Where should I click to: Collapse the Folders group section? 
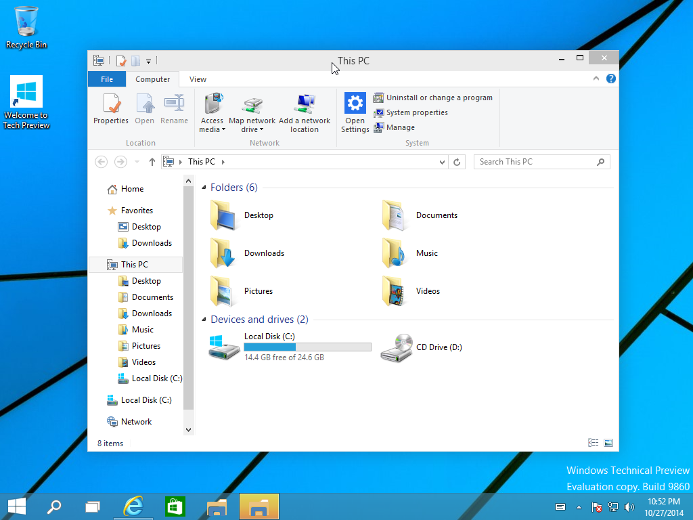(204, 188)
